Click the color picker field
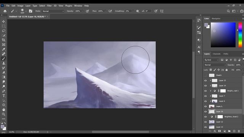Image resolution: width=244 pixels, height=137 pixels. [223, 35]
